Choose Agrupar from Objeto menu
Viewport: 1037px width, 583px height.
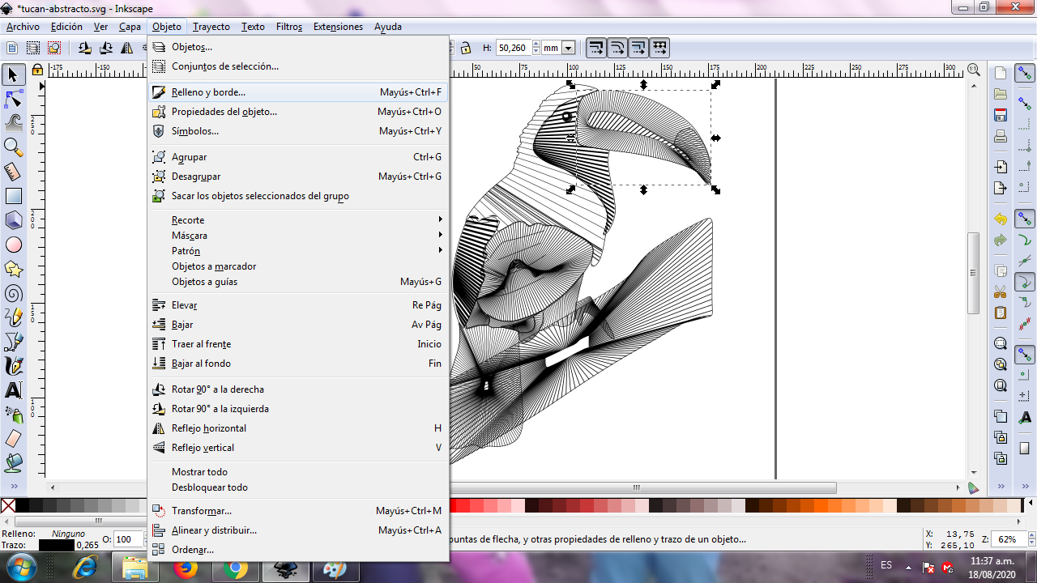pyautogui.click(x=298, y=157)
